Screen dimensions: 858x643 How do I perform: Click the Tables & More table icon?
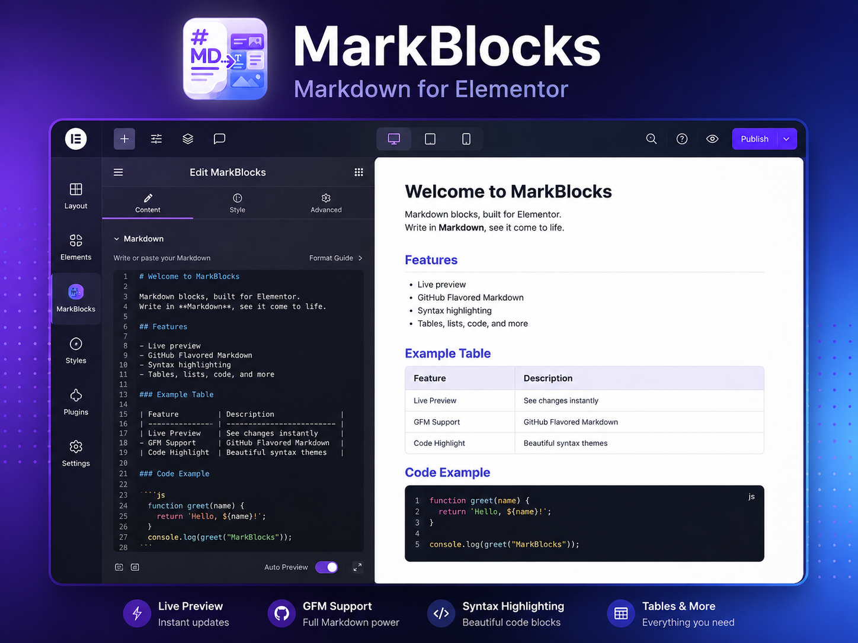pyautogui.click(x=621, y=613)
